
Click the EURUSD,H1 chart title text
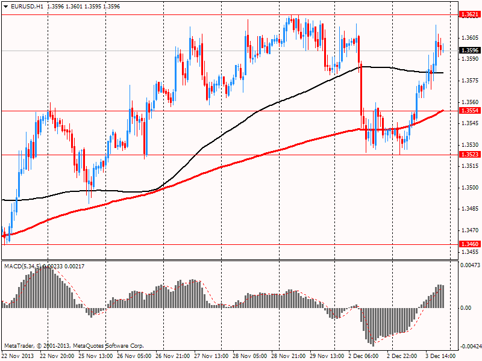click(27, 7)
